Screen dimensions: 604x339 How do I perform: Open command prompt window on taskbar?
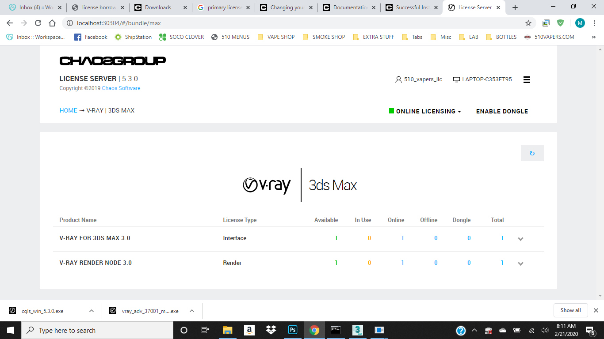pyautogui.click(x=336, y=330)
